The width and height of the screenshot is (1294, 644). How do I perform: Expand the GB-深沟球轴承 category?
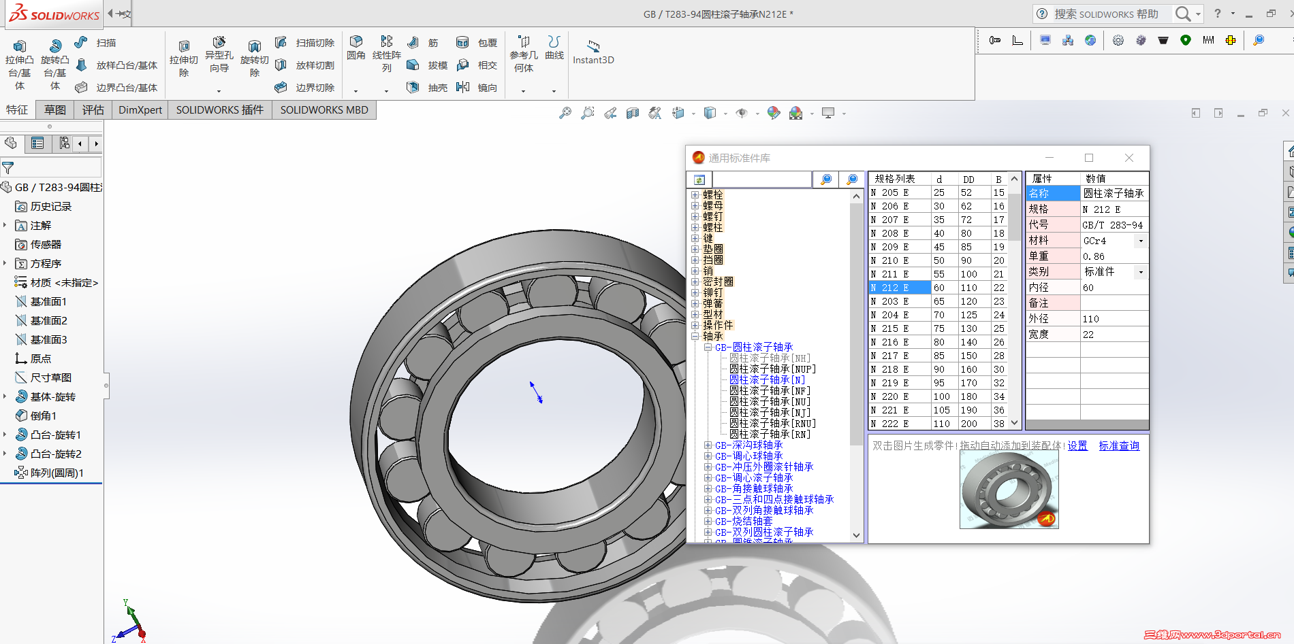[708, 445]
